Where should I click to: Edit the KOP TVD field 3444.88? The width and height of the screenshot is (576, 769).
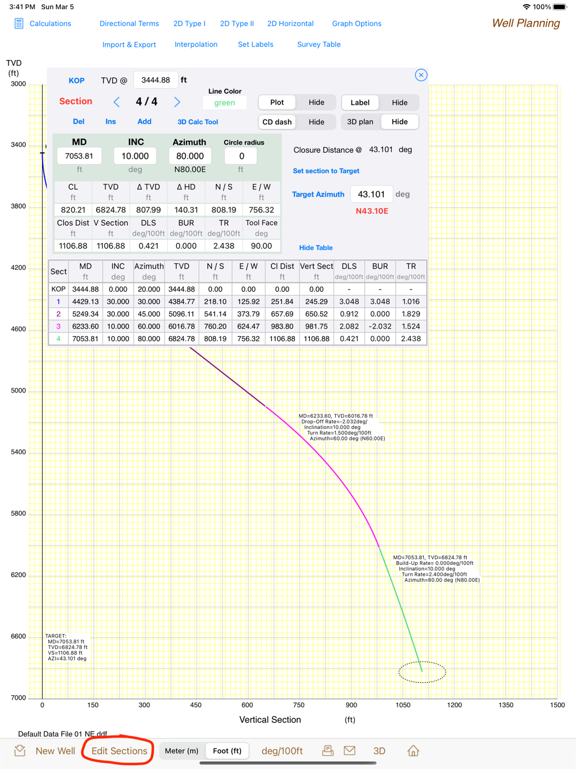pyautogui.click(x=156, y=80)
